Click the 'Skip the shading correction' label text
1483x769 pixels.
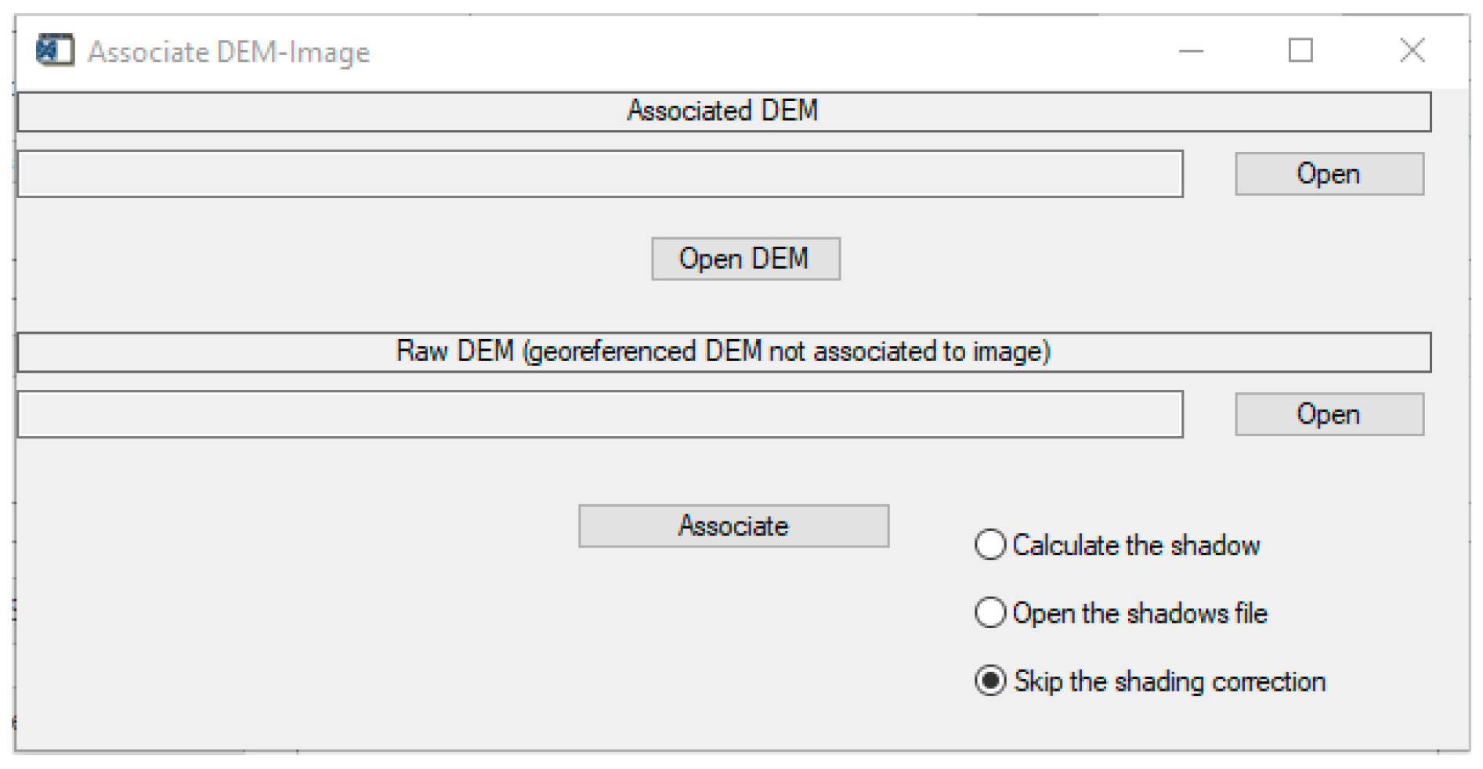[x=1169, y=681]
